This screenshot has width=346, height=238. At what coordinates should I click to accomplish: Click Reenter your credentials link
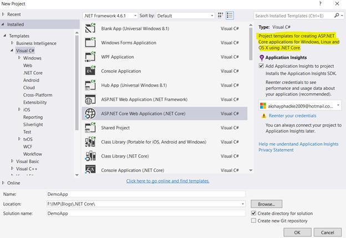coord(292,116)
